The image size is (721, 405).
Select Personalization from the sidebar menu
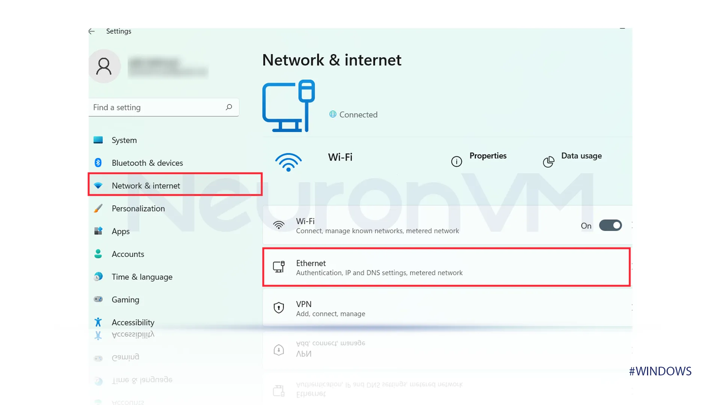pos(138,208)
